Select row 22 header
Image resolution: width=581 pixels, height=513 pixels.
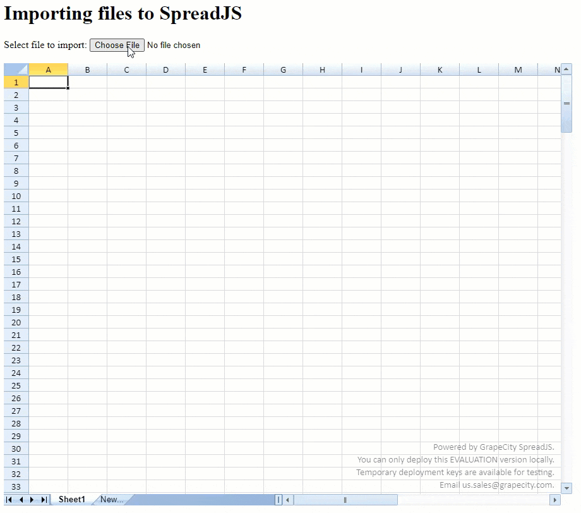16,347
